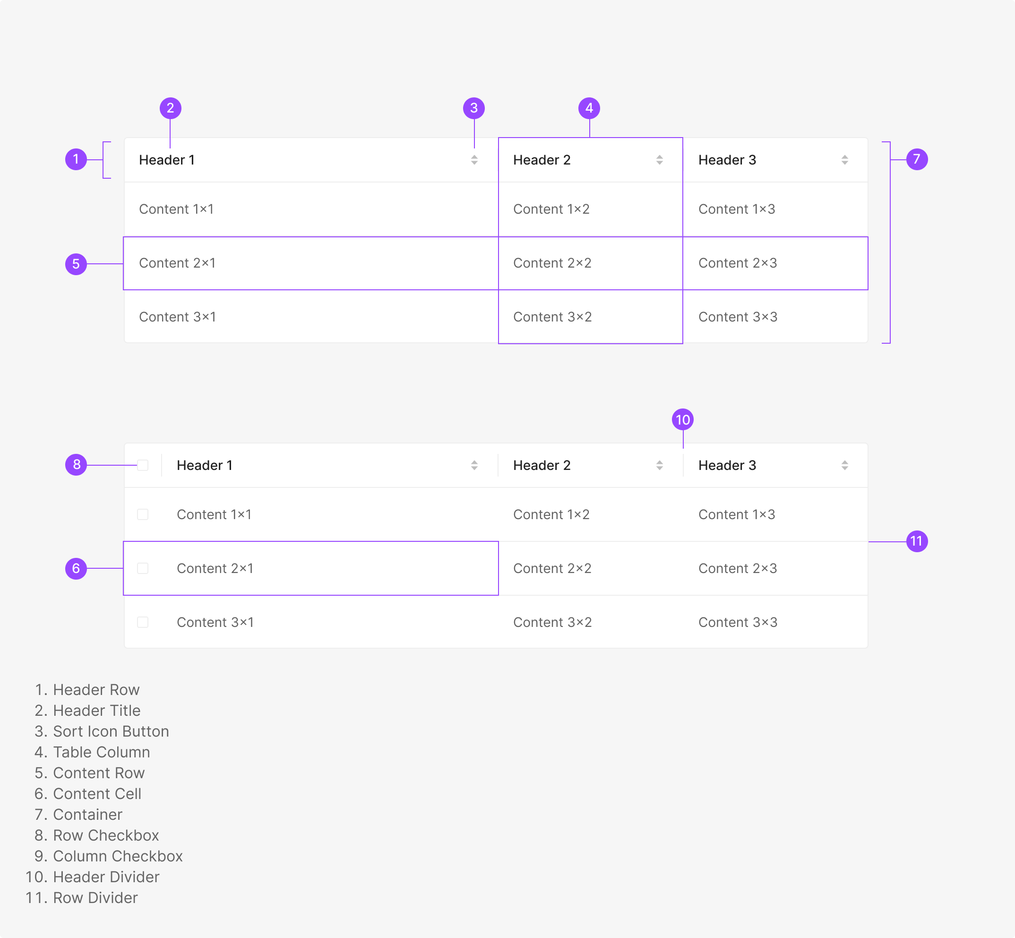
Task: Click the Header 2 title in top table
Action: (542, 160)
